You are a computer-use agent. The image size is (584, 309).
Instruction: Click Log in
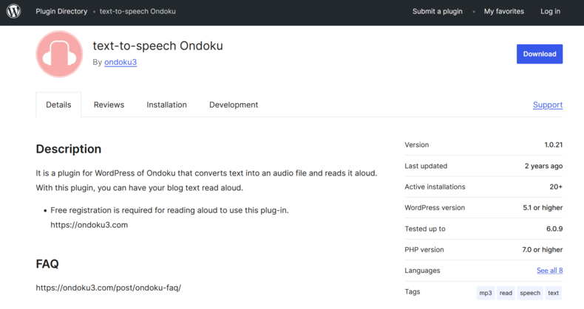(550, 12)
